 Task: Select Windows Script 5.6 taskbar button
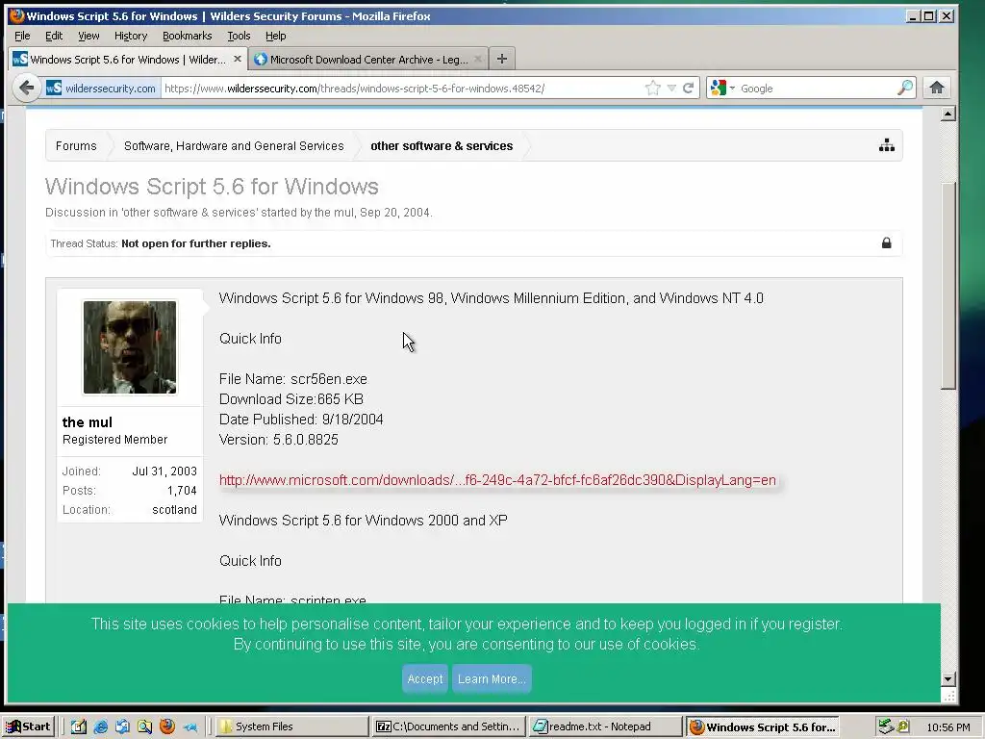point(763,726)
